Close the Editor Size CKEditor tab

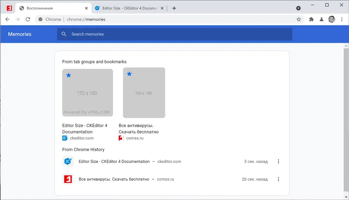pos(162,8)
